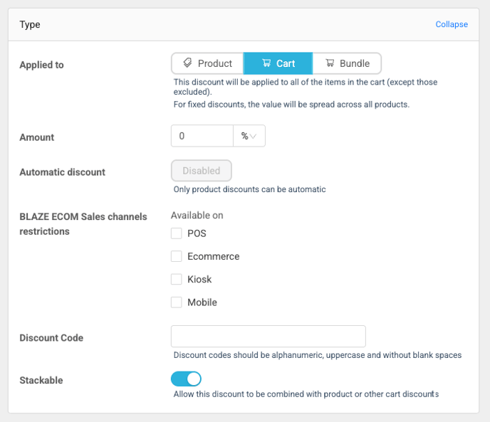
Task: Click the Mobile checkbox label
Action: (x=202, y=302)
